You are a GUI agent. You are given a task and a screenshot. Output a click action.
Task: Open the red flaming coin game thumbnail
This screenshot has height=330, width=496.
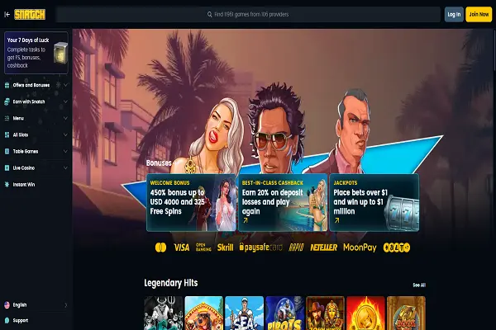tap(365, 313)
